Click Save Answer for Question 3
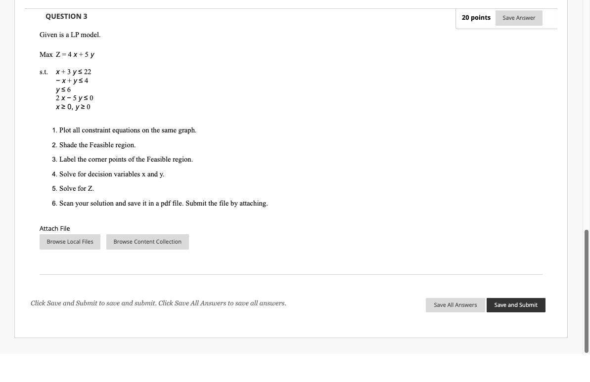Viewport: 590px width, 382px height. (x=518, y=18)
